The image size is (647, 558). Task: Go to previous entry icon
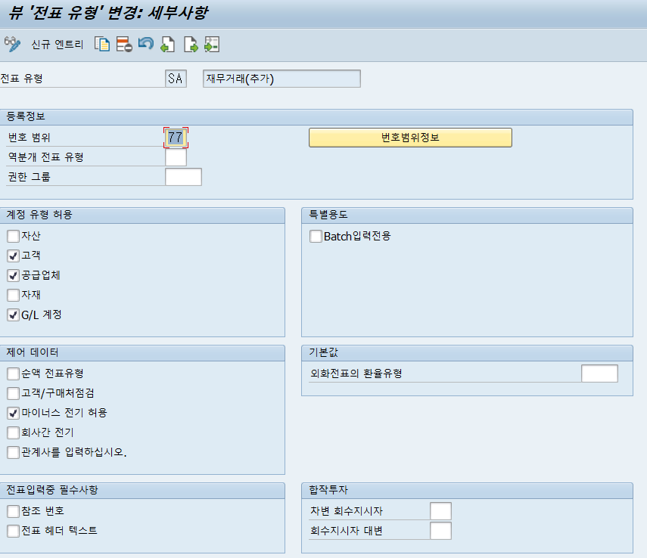pos(167,44)
